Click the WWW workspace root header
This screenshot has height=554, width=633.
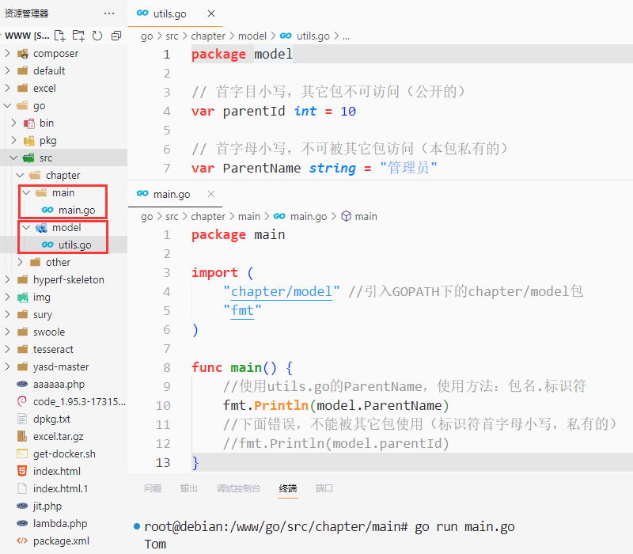tap(27, 36)
